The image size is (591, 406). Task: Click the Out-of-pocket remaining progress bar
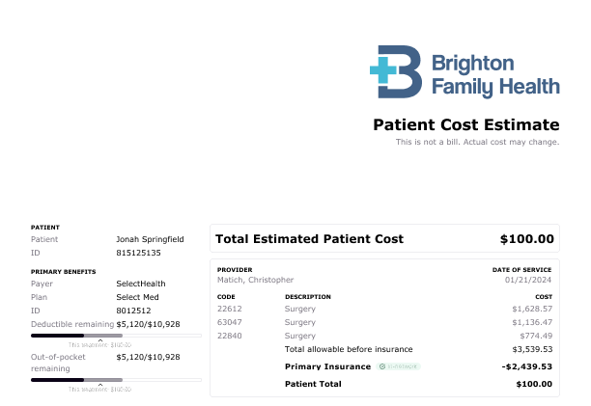(116, 380)
